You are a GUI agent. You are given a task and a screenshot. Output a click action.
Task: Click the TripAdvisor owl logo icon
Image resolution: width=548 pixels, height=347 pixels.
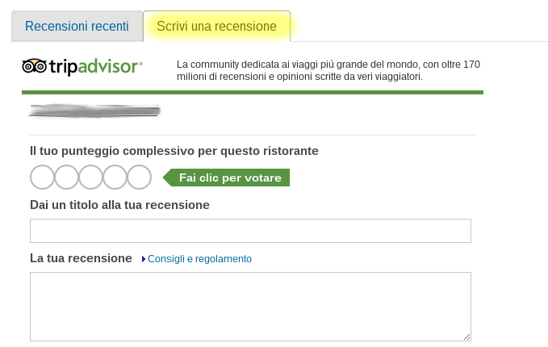coord(34,66)
